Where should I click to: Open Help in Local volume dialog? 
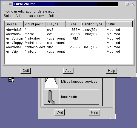(x=112, y=71)
